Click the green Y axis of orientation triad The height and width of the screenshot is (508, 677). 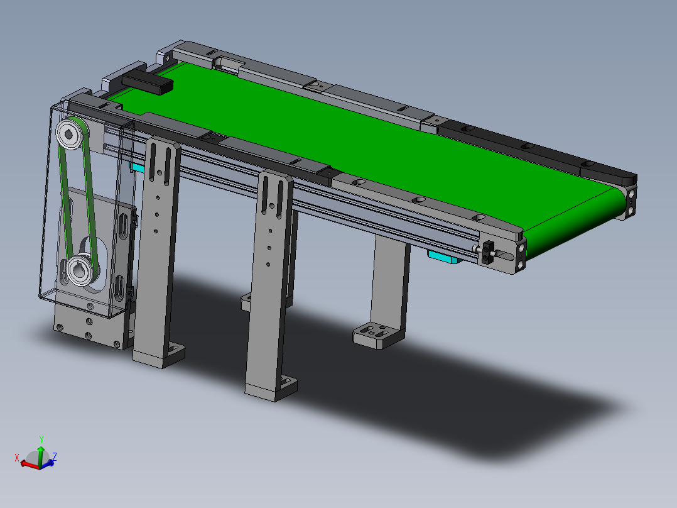[41, 457]
